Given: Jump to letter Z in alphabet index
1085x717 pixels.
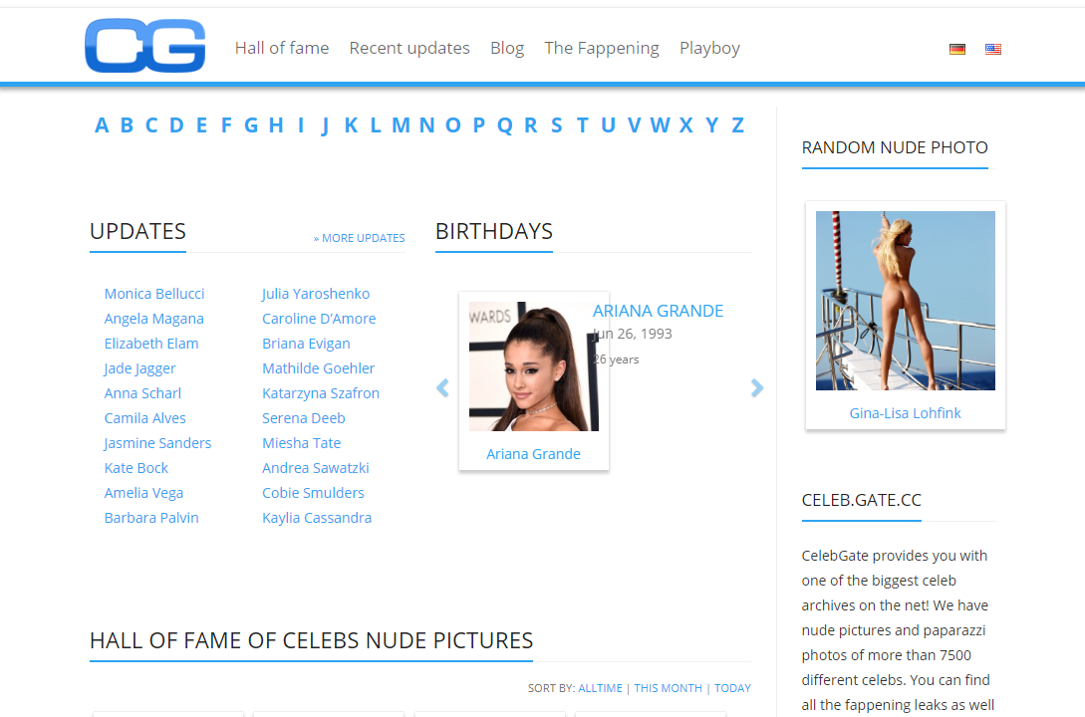Looking at the screenshot, I should click(x=737, y=125).
